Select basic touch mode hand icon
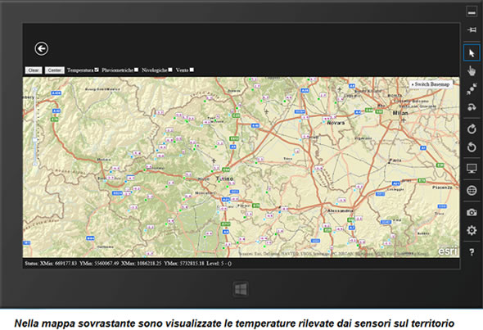Image resolution: width=483 pixels, height=330 pixels. [472, 71]
